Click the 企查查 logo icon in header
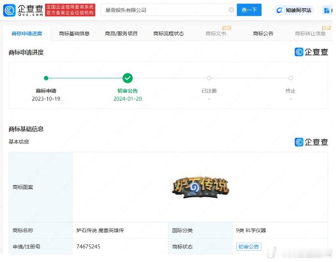The image size is (336, 262). tap(9, 10)
